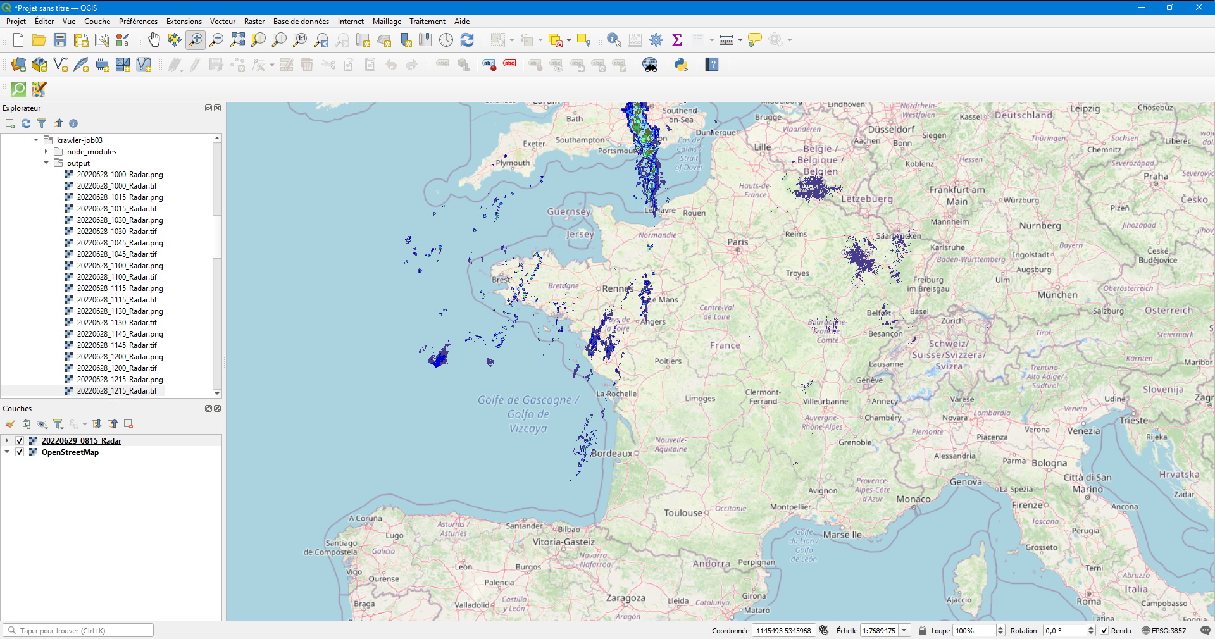Open deselect features dropdown arrow
Viewport: 1215px width, 639px height.
569,40
